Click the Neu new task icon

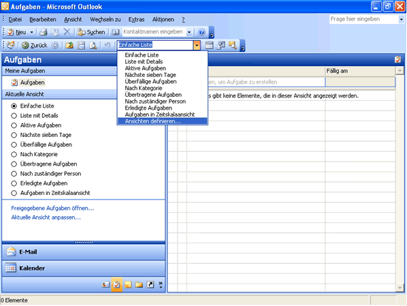pyautogui.click(x=11, y=32)
